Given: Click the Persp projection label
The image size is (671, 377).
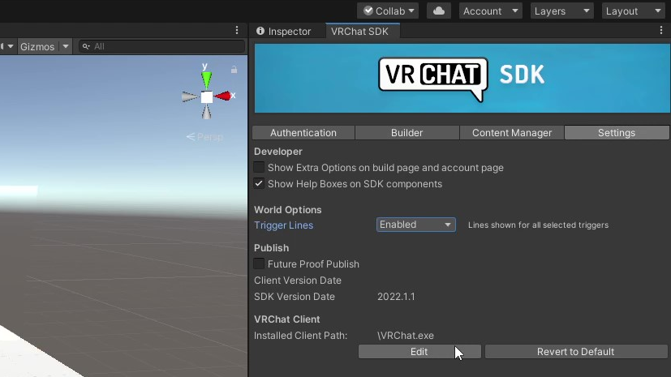Looking at the screenshot, I should [205, 137].
